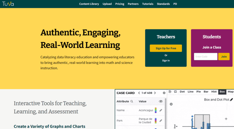Click the Attribute search magnifier icon
The width and height of the screenshot is (234, 129).
[x=132, y=102]
